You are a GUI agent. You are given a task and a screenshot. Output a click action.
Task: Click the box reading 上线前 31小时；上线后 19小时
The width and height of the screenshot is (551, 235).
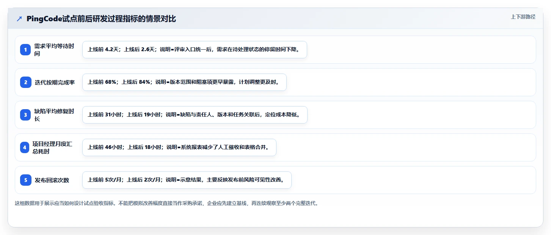[x=195, y=115]
